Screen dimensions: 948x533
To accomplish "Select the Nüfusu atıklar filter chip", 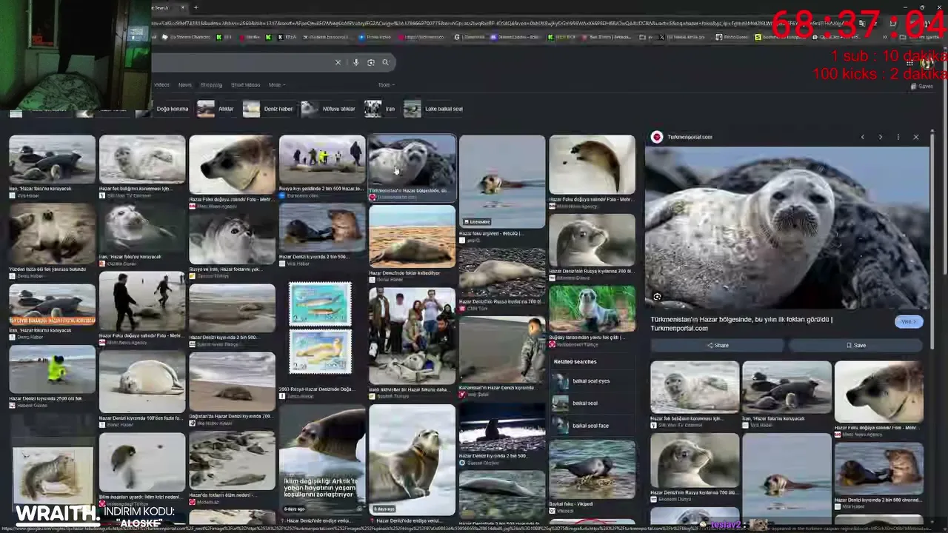I will (x=328, y=109).
